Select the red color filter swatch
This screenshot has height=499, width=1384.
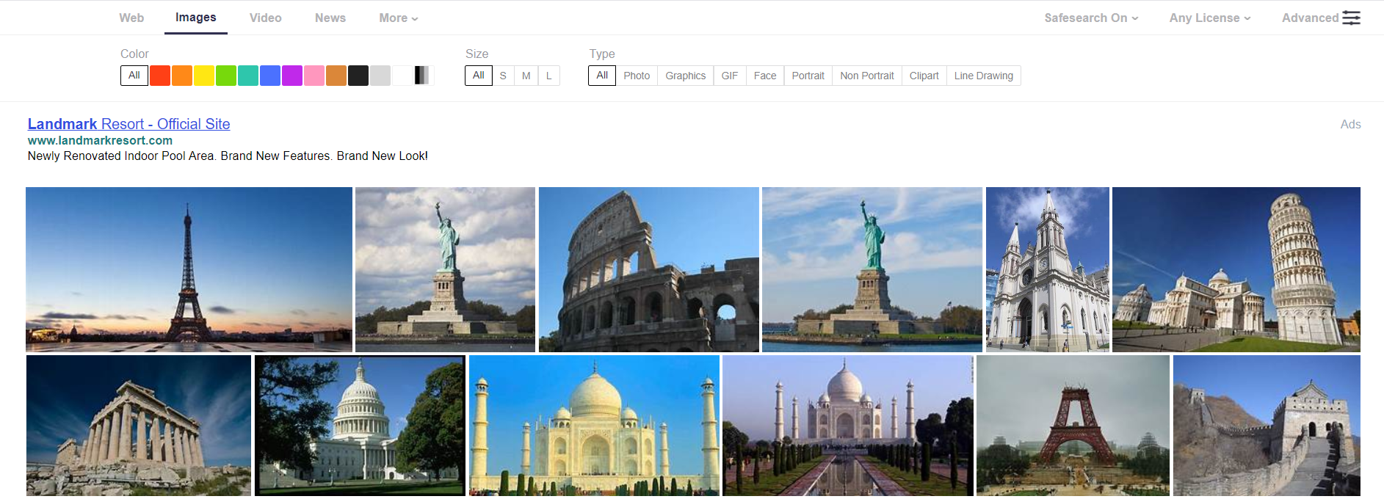coord(160,76)
